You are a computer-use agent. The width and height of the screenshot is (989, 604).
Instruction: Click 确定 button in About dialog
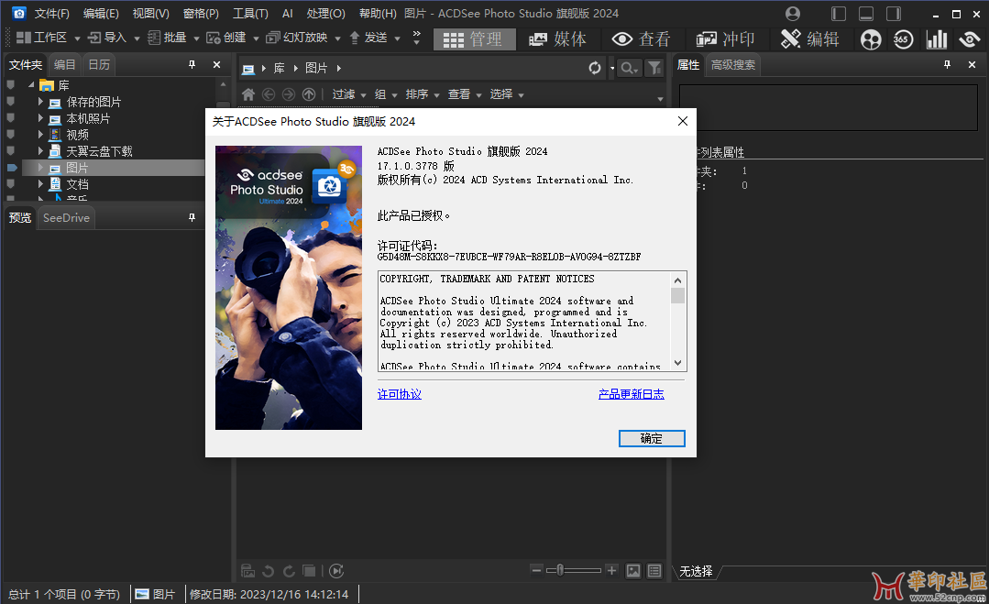(x=652, y=438)
